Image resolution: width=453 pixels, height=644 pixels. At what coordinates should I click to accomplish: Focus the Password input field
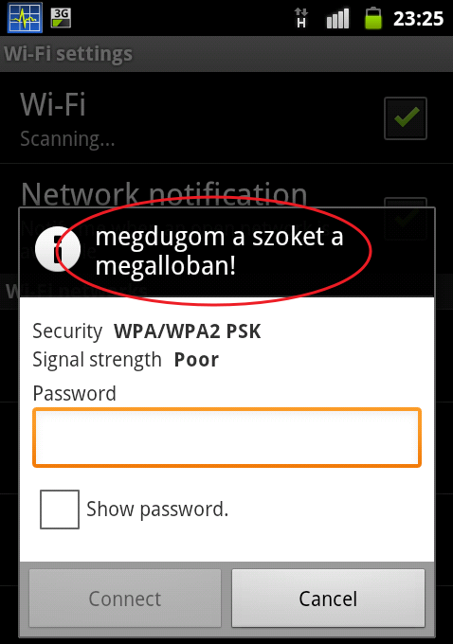coord(226,438)
